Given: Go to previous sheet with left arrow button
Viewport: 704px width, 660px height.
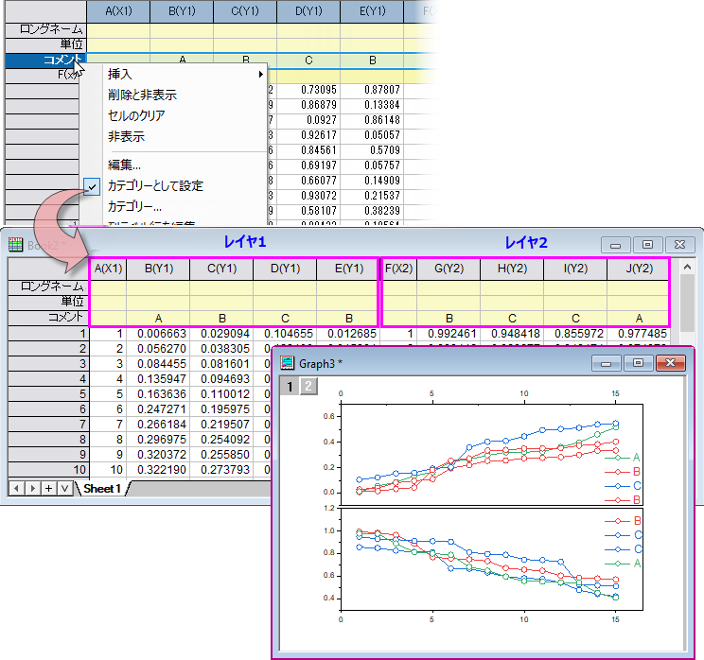Looking at the screenshot, I should (16, 489).
